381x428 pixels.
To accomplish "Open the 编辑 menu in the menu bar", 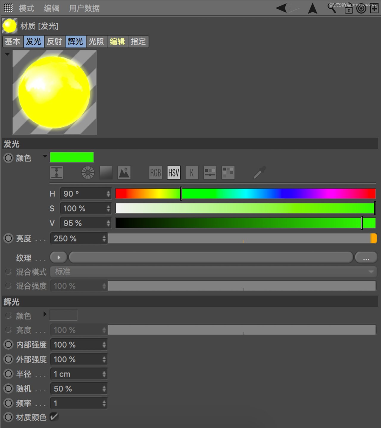I will coord(52,8).
